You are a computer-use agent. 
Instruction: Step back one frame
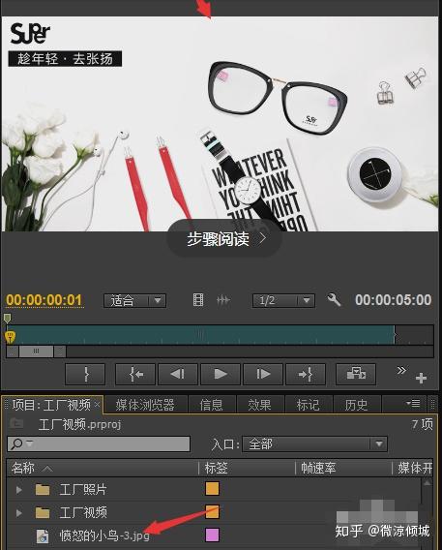tap(178, 375)
